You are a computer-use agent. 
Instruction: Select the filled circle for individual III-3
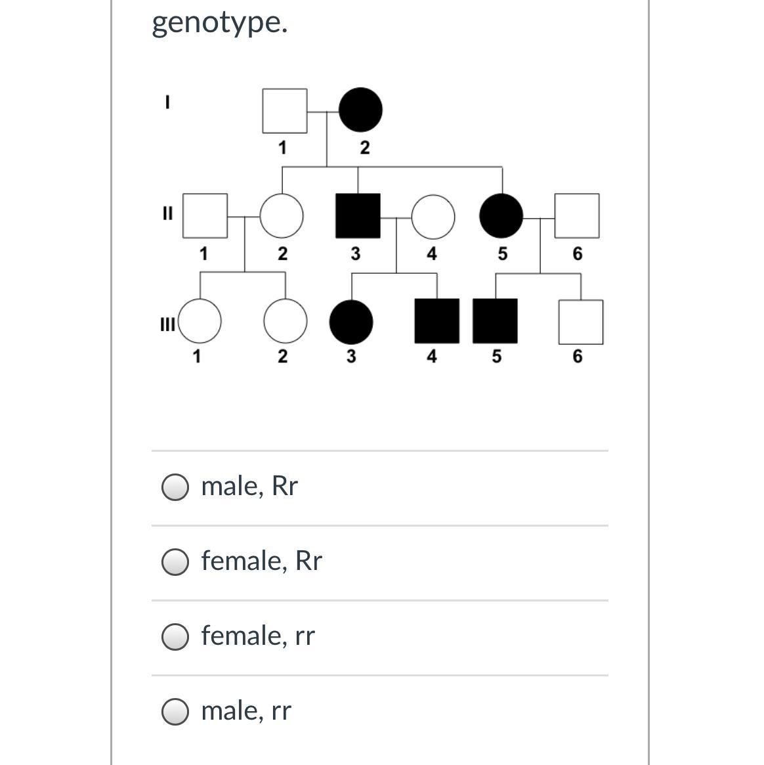[x=351, y=321]
